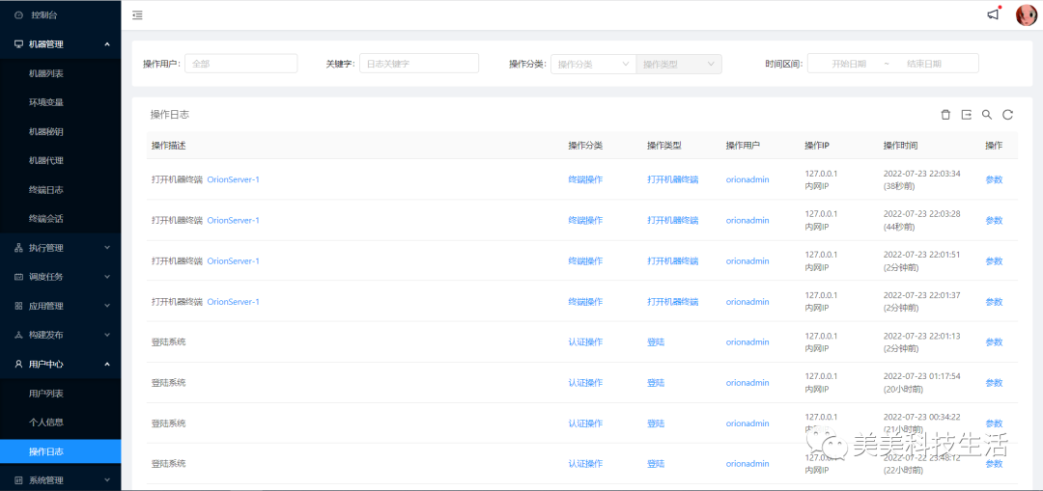Pick the 结束日期 end date field
This screenshot has height=491, width=1043.
pos(924,64)
